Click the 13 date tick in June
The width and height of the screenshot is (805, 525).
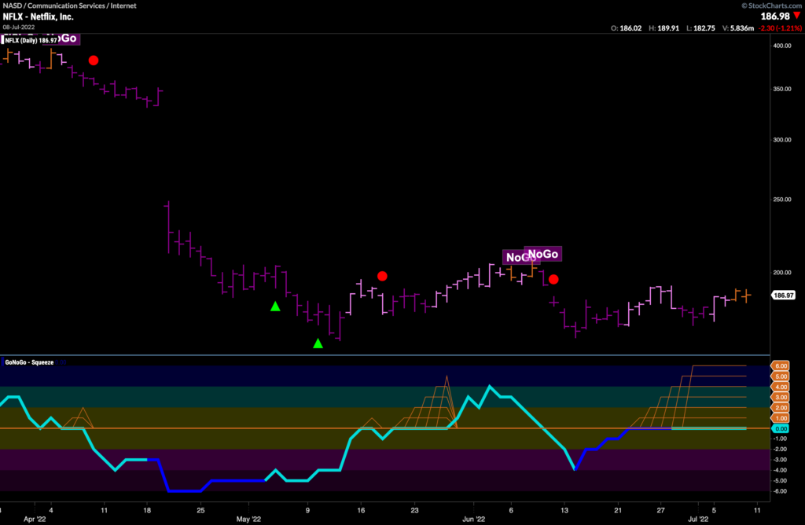click(x=564, y=510)
